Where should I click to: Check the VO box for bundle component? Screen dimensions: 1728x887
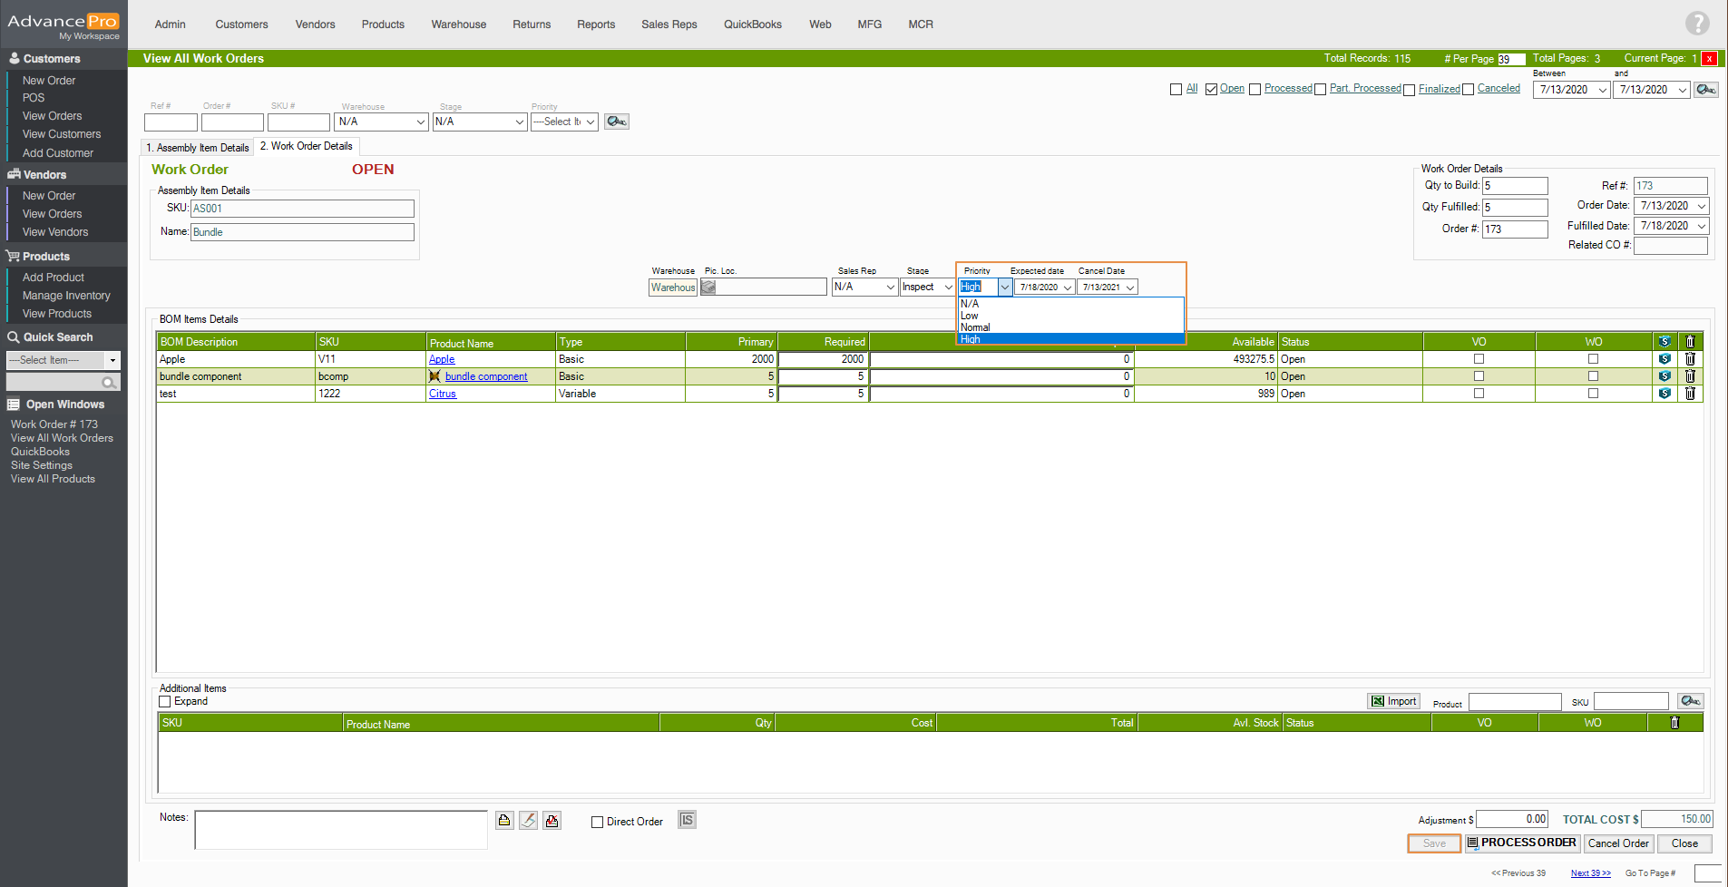tap(1479, 376)
